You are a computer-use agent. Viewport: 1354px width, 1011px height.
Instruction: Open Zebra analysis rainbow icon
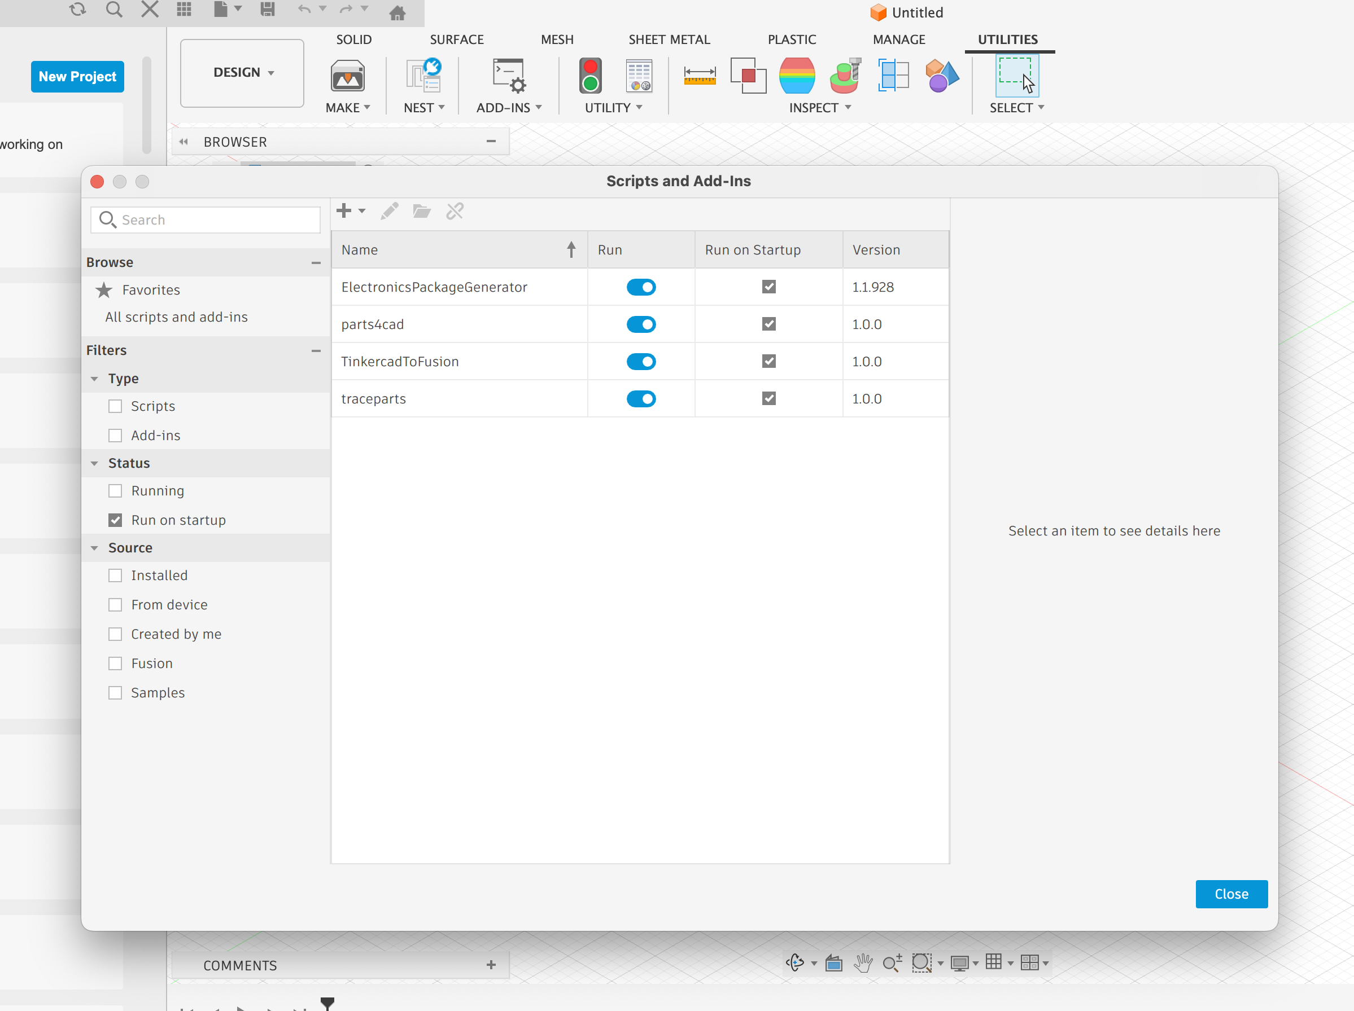796,76
